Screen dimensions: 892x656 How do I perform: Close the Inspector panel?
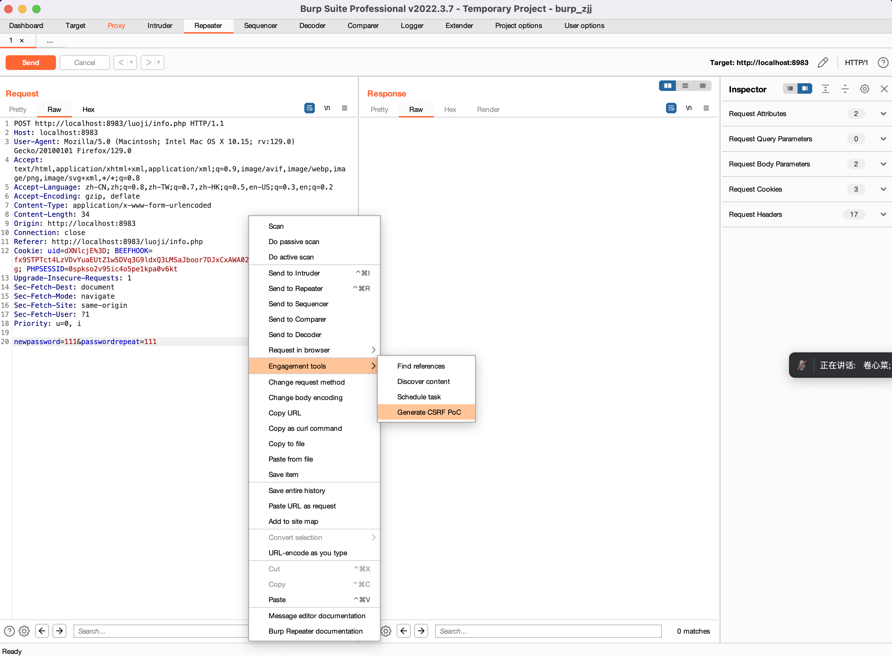[884, 89]
